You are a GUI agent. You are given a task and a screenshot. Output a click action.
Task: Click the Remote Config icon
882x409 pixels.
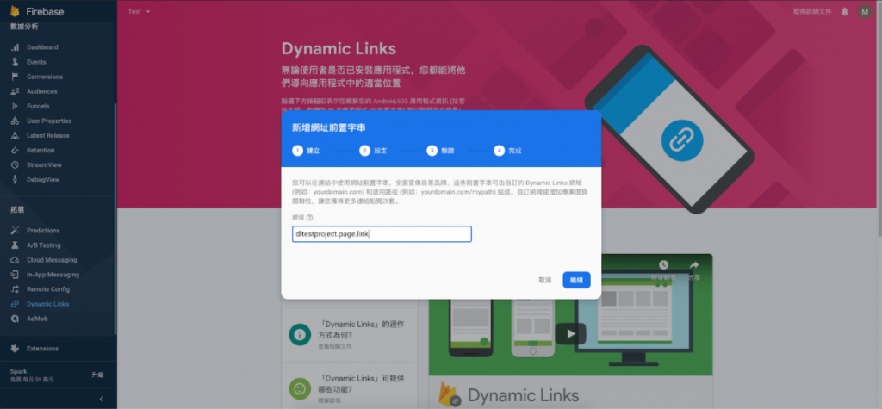(16, 289)
